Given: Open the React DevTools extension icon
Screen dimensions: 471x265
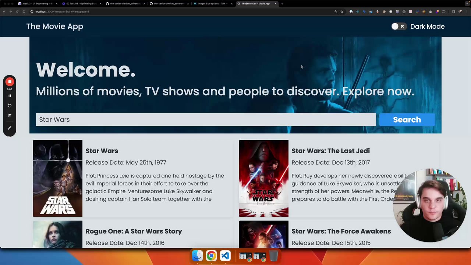Looking at the screenshot, I should (x=358, y=11).
